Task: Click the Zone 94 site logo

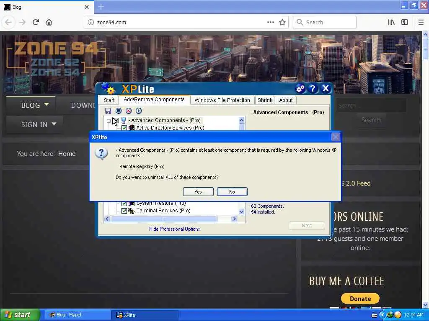Action: (x=56, y=59)
